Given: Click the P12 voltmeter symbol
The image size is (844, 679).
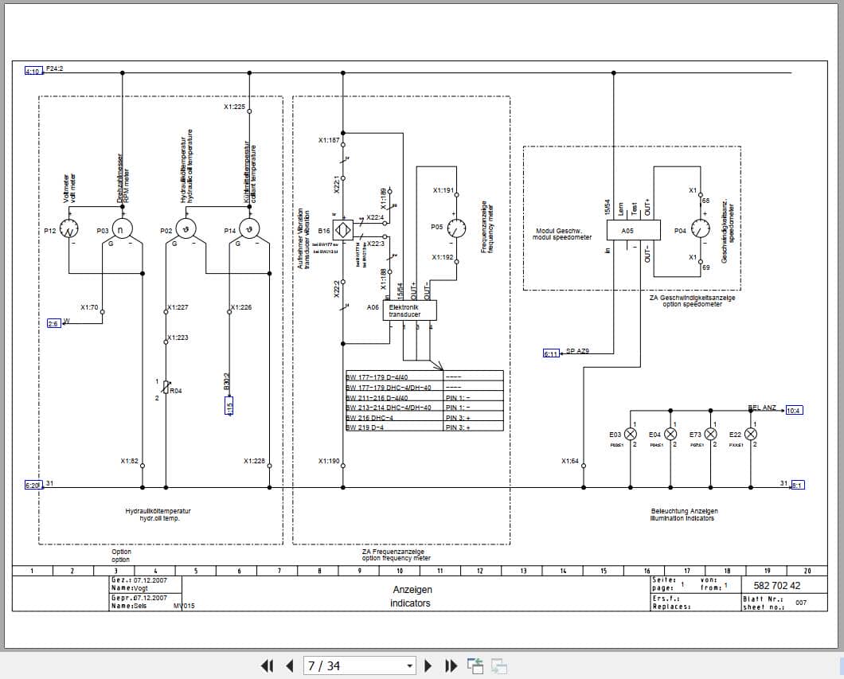Looking at the screenshot, I should coord(68,229).
